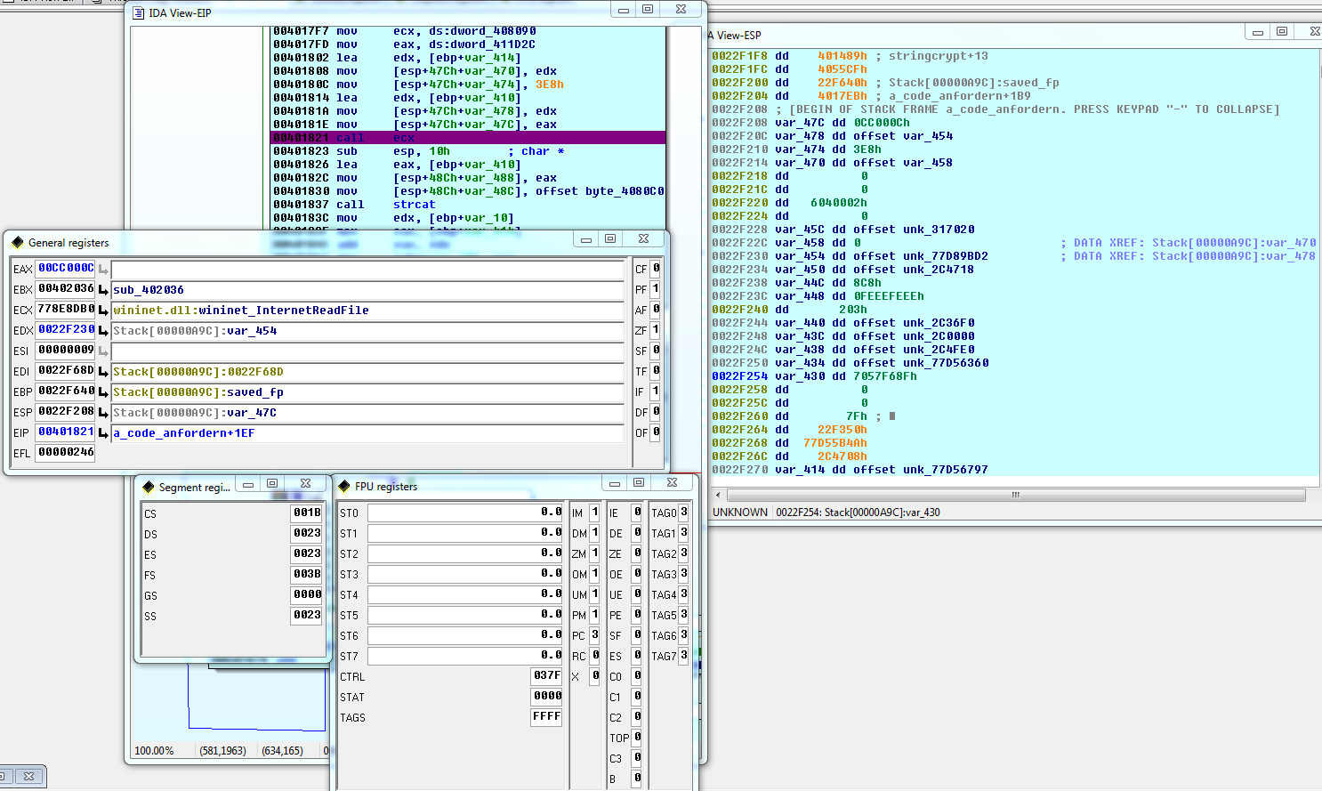Select the EBX register value 00402036
The height and width of the screenshot is (791, 1322).
[x=66, y=288]
